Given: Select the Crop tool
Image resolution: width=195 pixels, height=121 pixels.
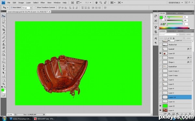Looking at the screenshot, I should pos(4,30).
